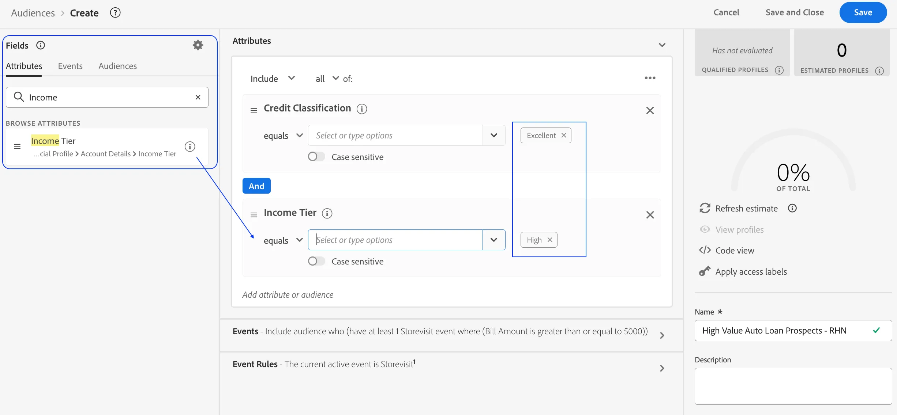Screen dimensions: 897x415
Task: Focus the audience Name field
Action: [793, 331]
